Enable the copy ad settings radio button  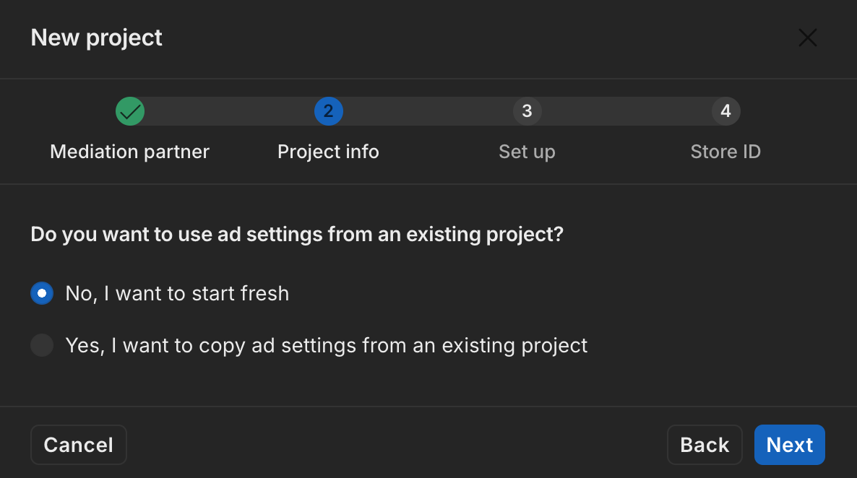pyautogui.click(x=42, y=345)
